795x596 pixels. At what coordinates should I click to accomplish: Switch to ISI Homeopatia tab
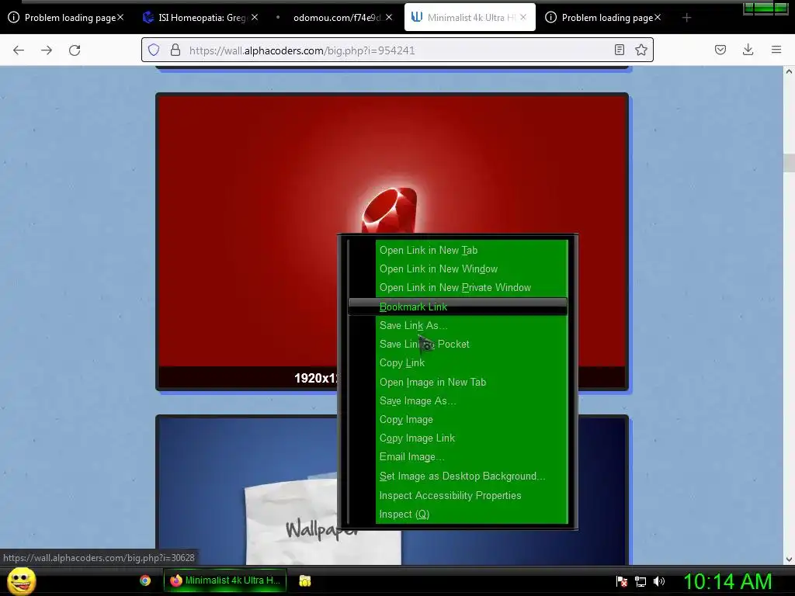pos(200,18)
